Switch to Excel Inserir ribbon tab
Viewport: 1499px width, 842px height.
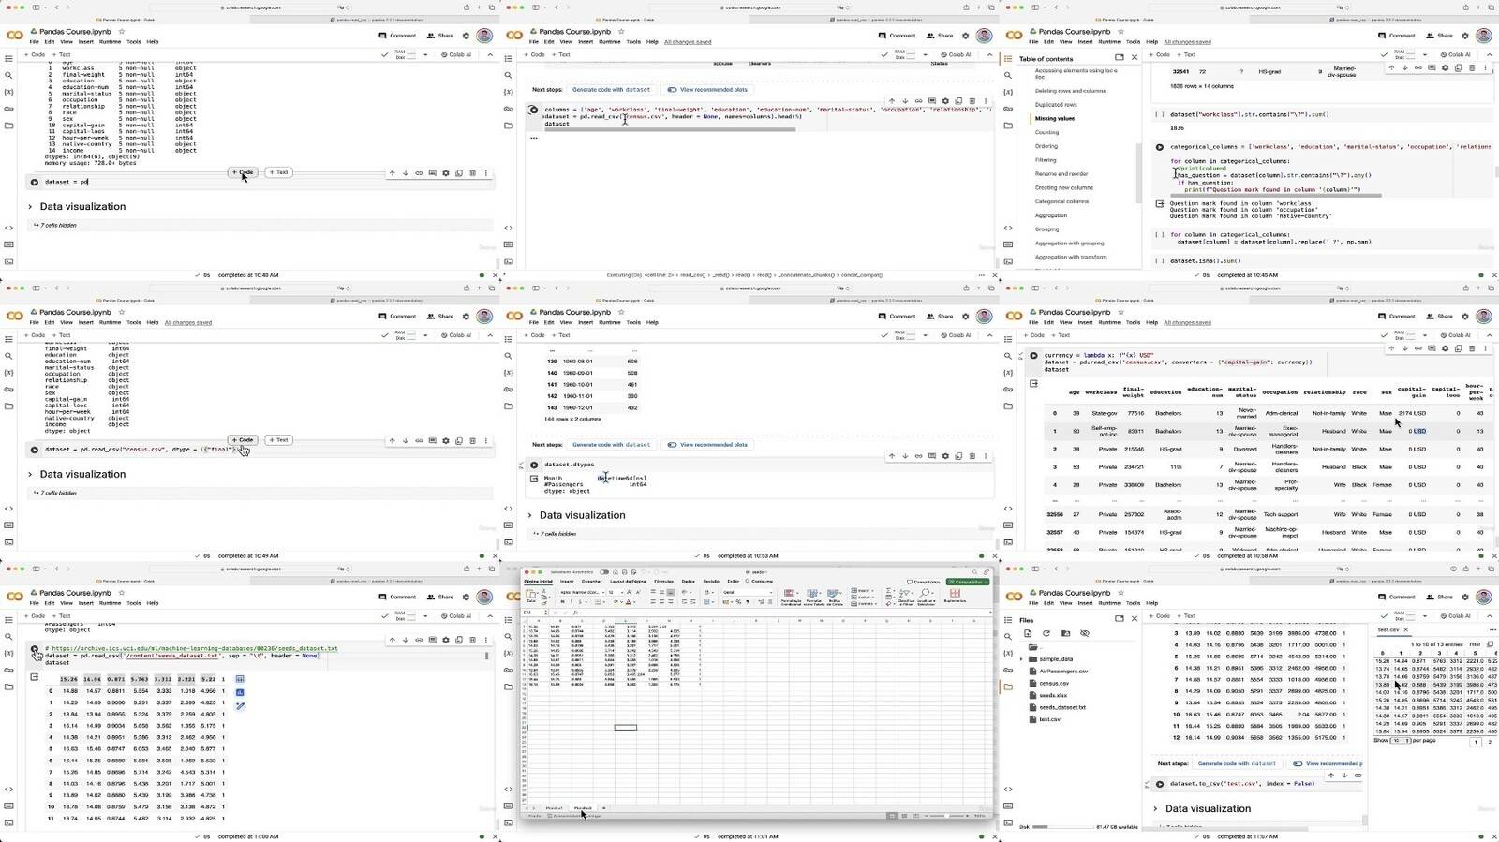(567, 582)
